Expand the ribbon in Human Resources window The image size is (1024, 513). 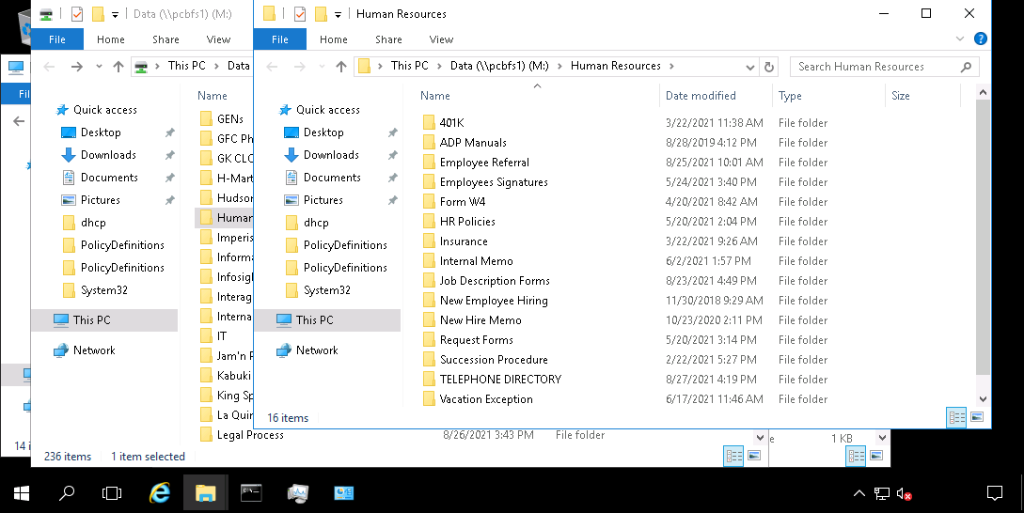click(960, 39)
